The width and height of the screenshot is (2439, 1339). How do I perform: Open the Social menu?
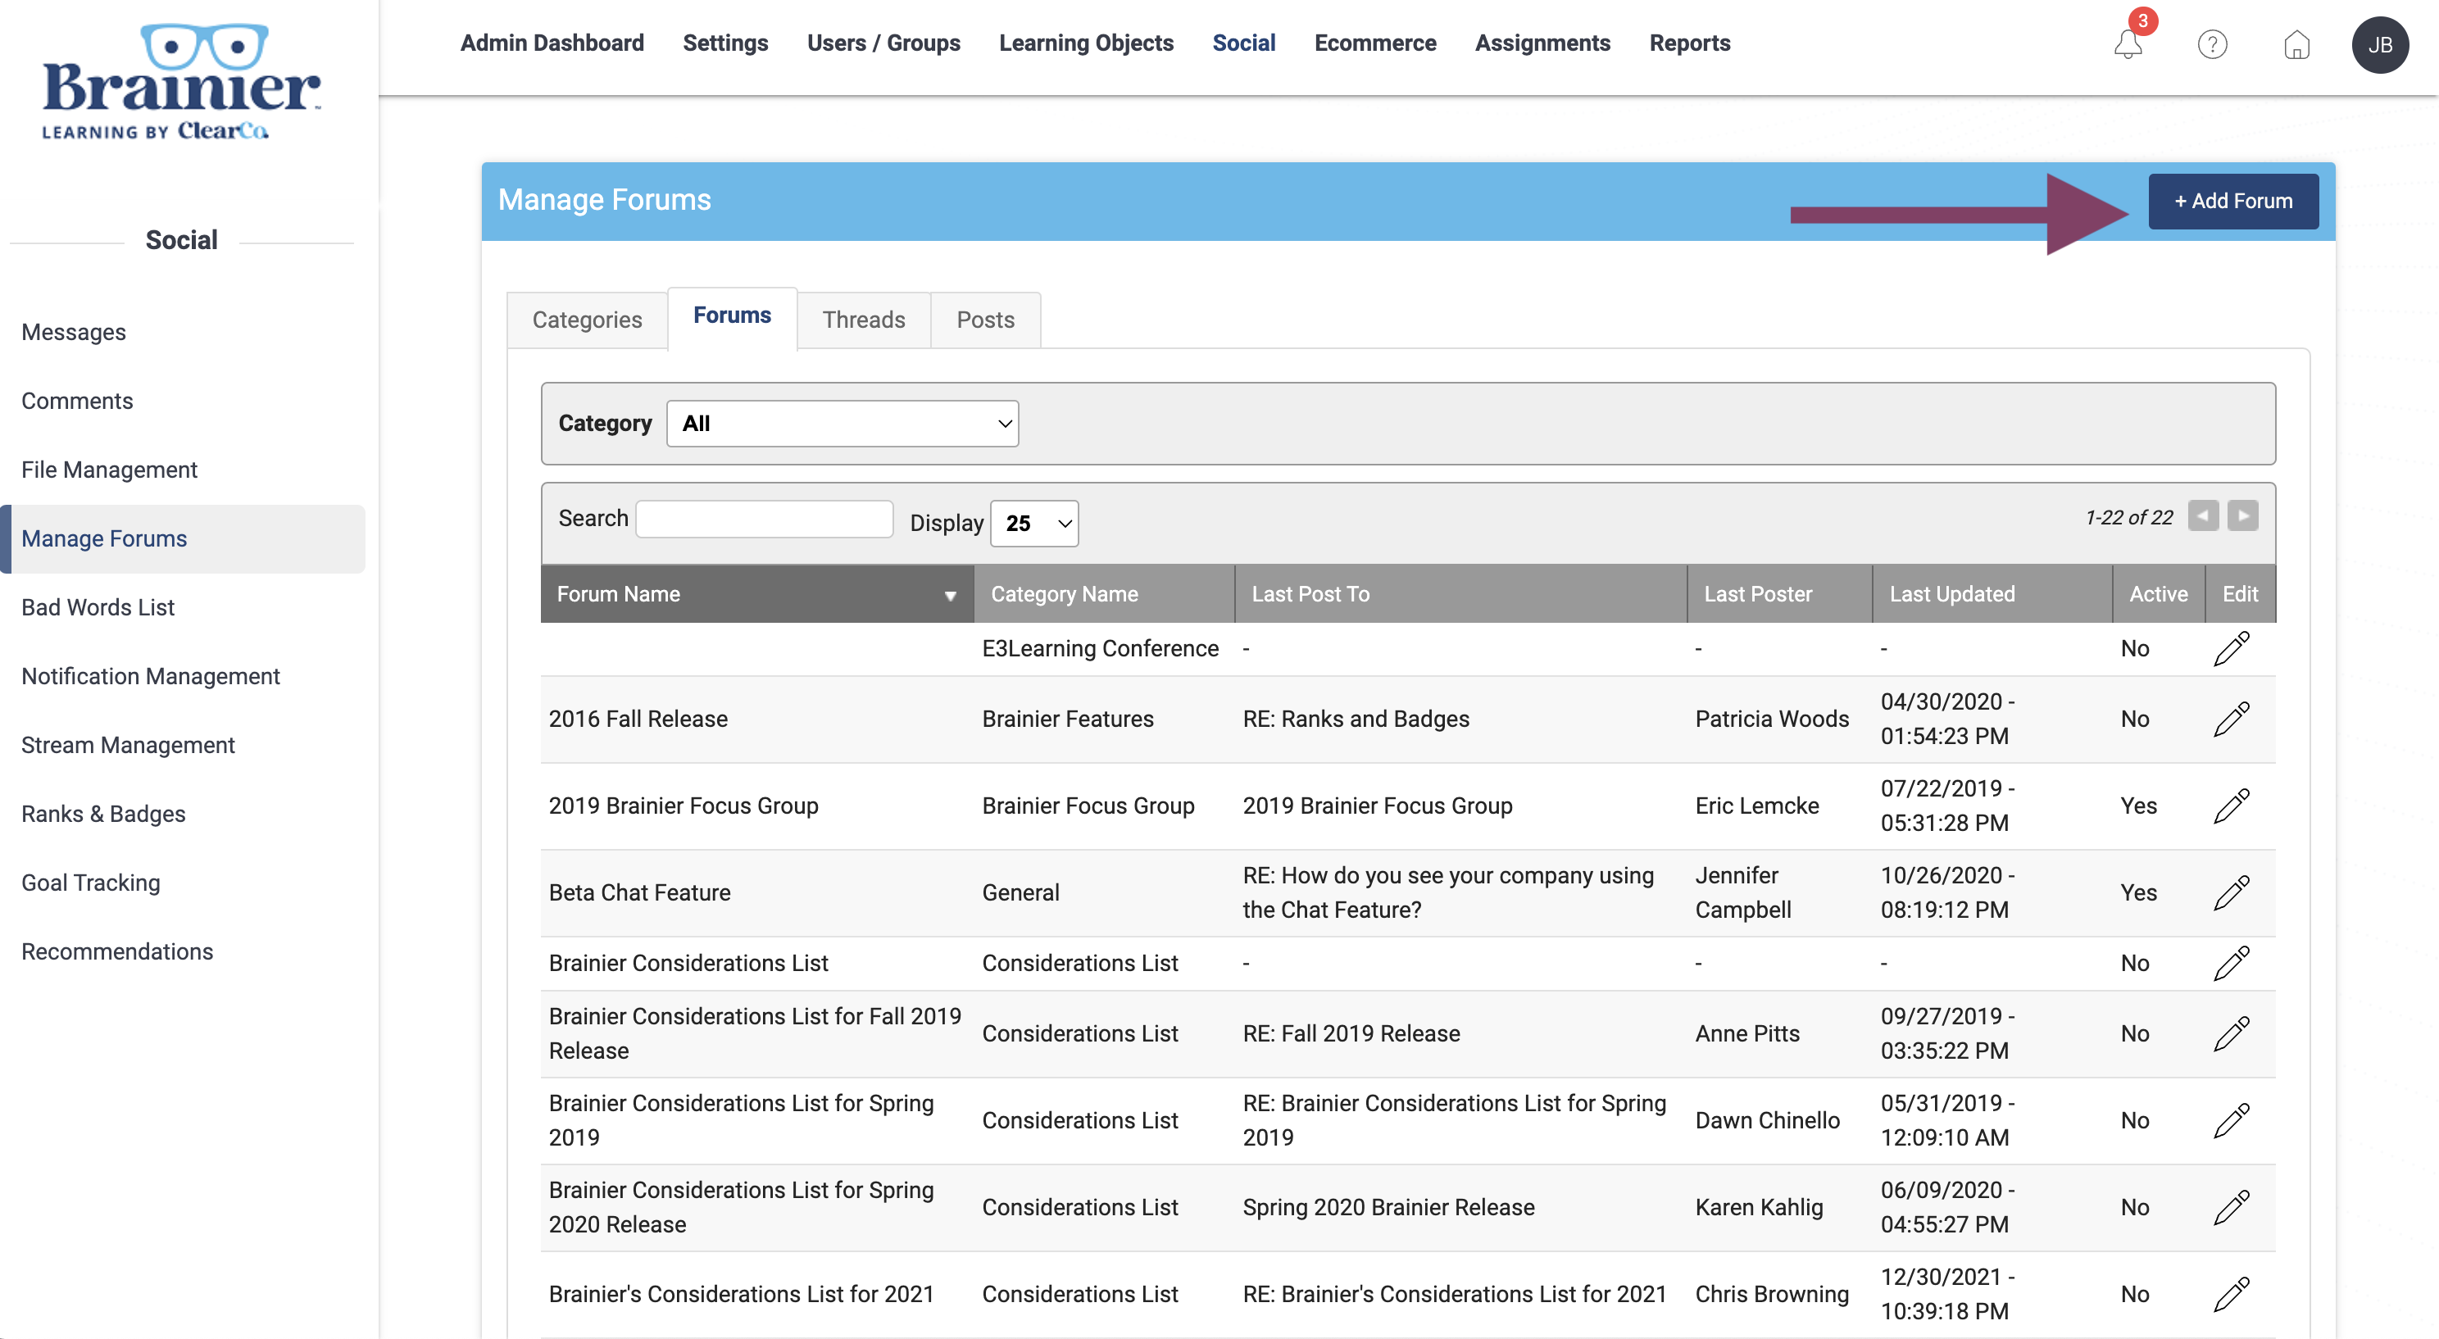(x=1244, y=43)
